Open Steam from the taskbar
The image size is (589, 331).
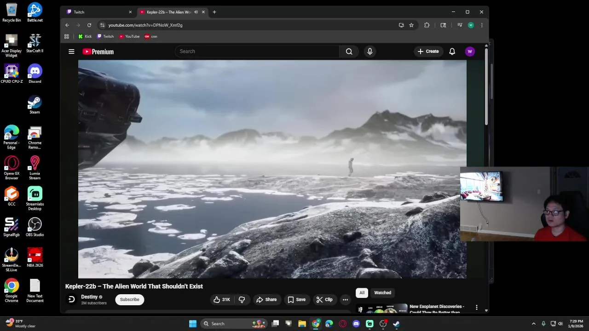[x=396, y=324]
